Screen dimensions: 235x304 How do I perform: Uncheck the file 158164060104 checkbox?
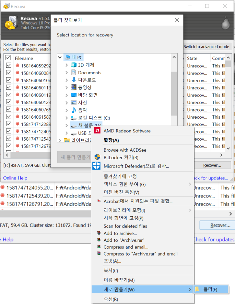pos(9,80)
